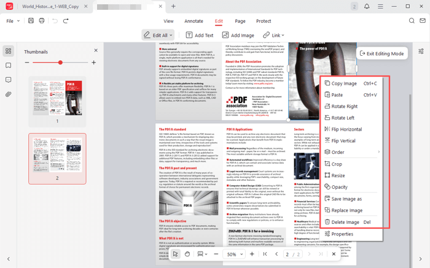430x268 pixels.
Task: Zoom in thumbnails with plus icon
Action: click(x=94, y=63)
